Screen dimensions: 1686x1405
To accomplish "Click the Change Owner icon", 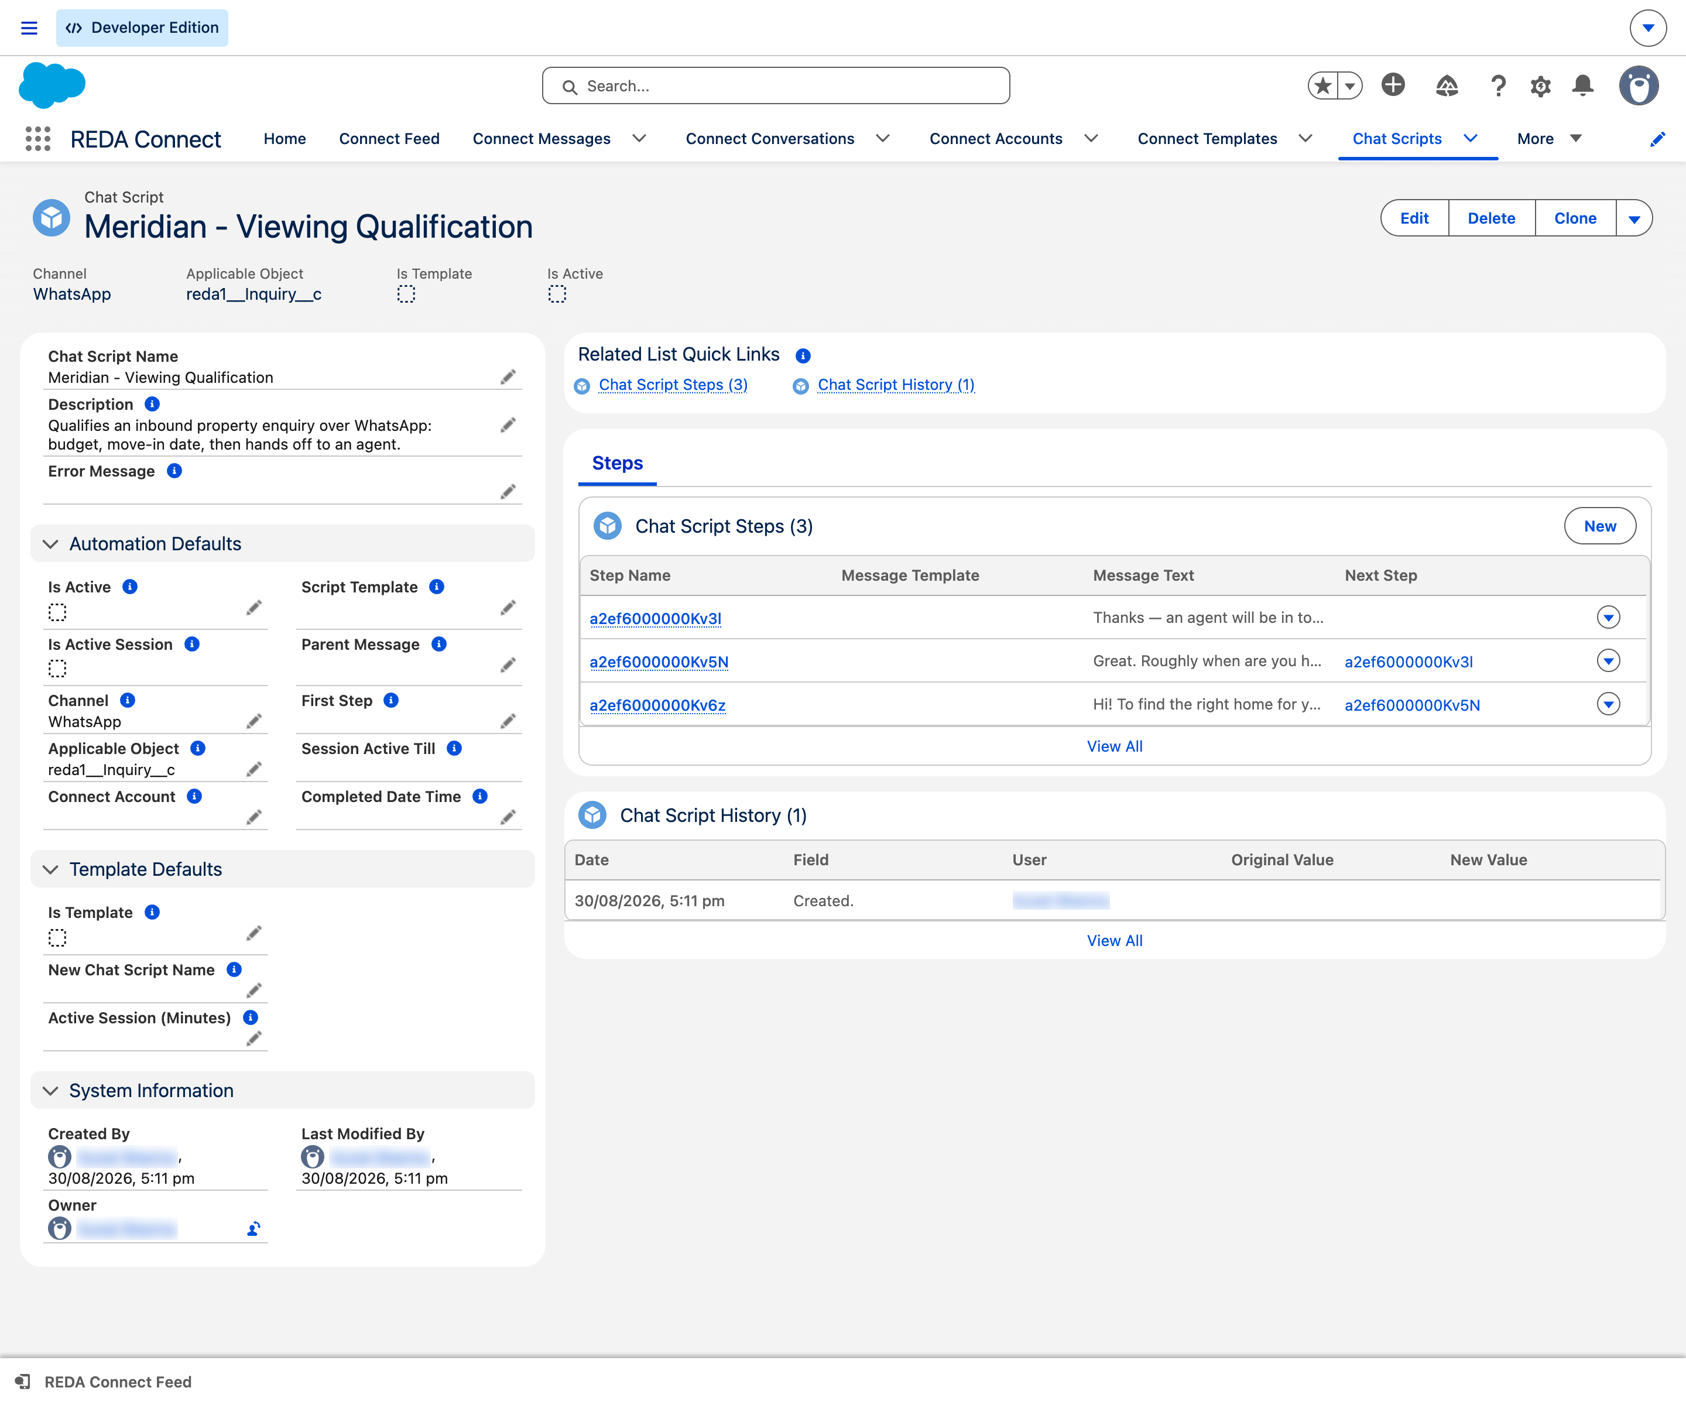I will click(253, 1229).
